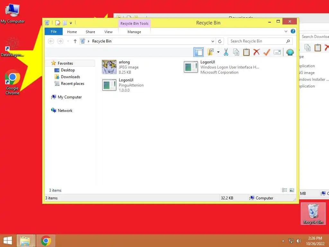Click the folder options icon in the toolbar
Image resolution: width=329 pixels, height=247 pixels.
pos(210,52)
